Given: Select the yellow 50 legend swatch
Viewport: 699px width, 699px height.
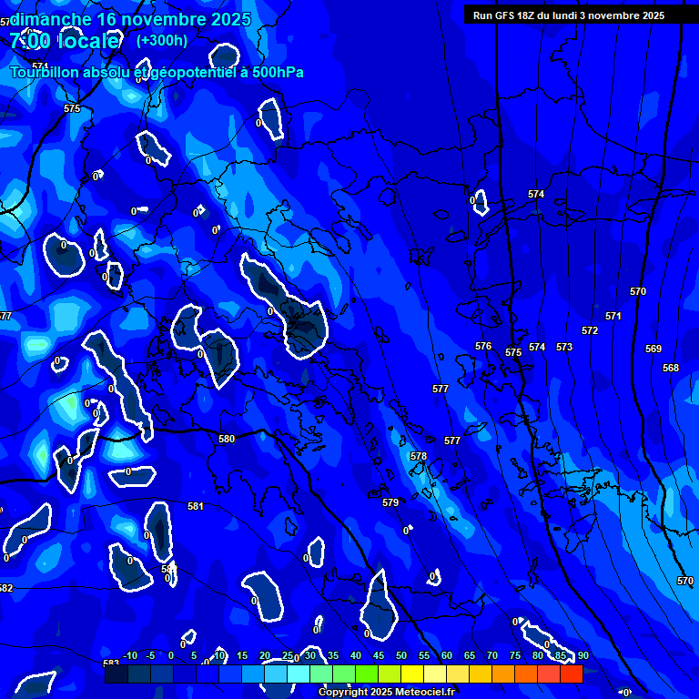Looking at the screenshot, I should (390, 674).
